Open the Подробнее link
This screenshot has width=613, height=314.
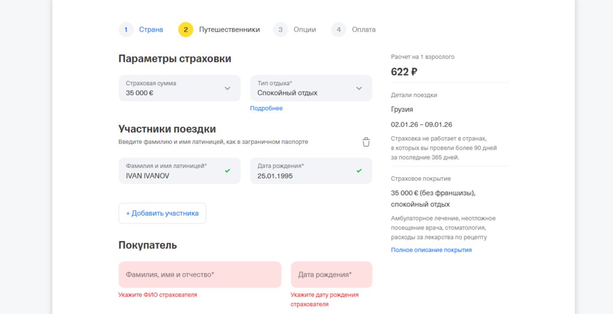(266, 109)
